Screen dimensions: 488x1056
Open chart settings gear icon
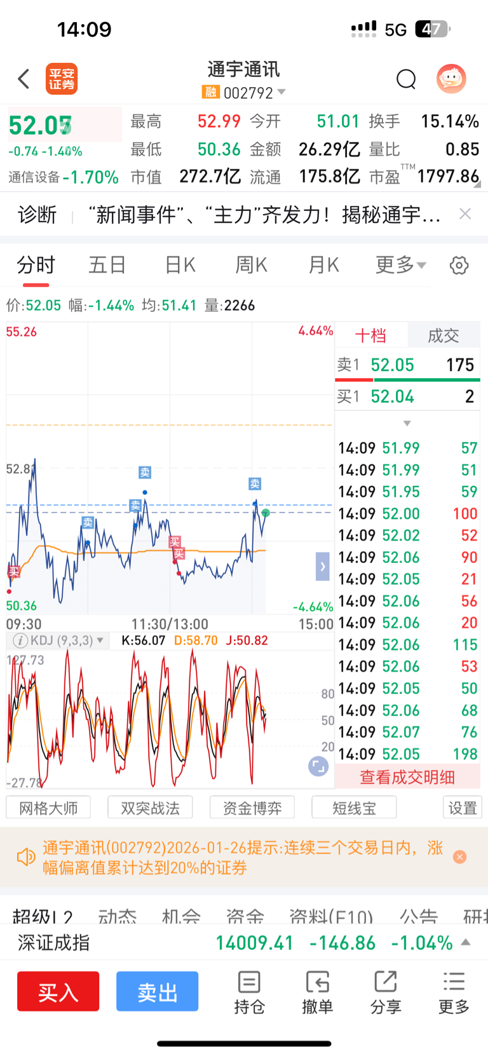459,266
